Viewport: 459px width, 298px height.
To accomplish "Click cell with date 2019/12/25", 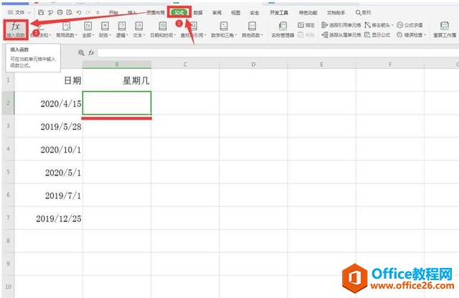I will point(49,218).
